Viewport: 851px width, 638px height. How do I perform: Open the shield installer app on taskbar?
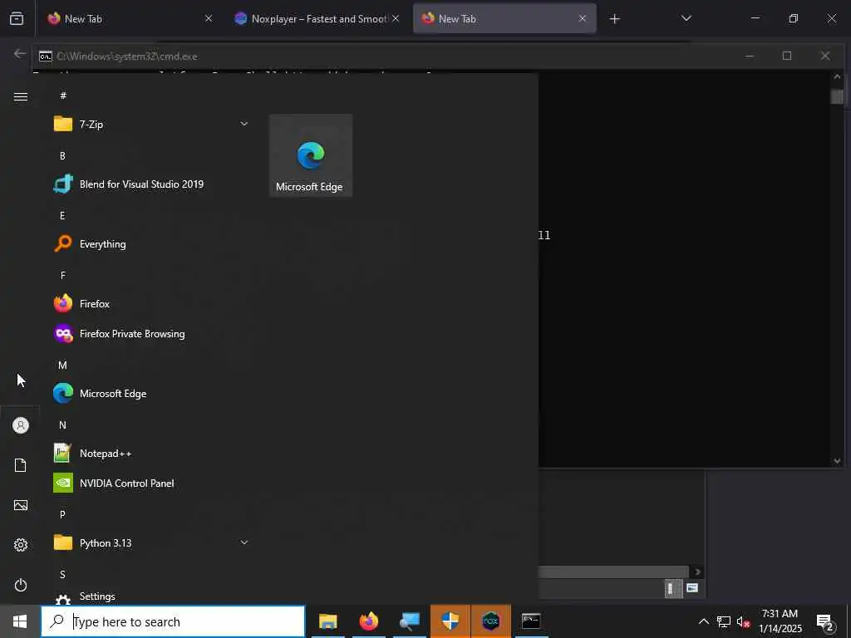[450, 621]
